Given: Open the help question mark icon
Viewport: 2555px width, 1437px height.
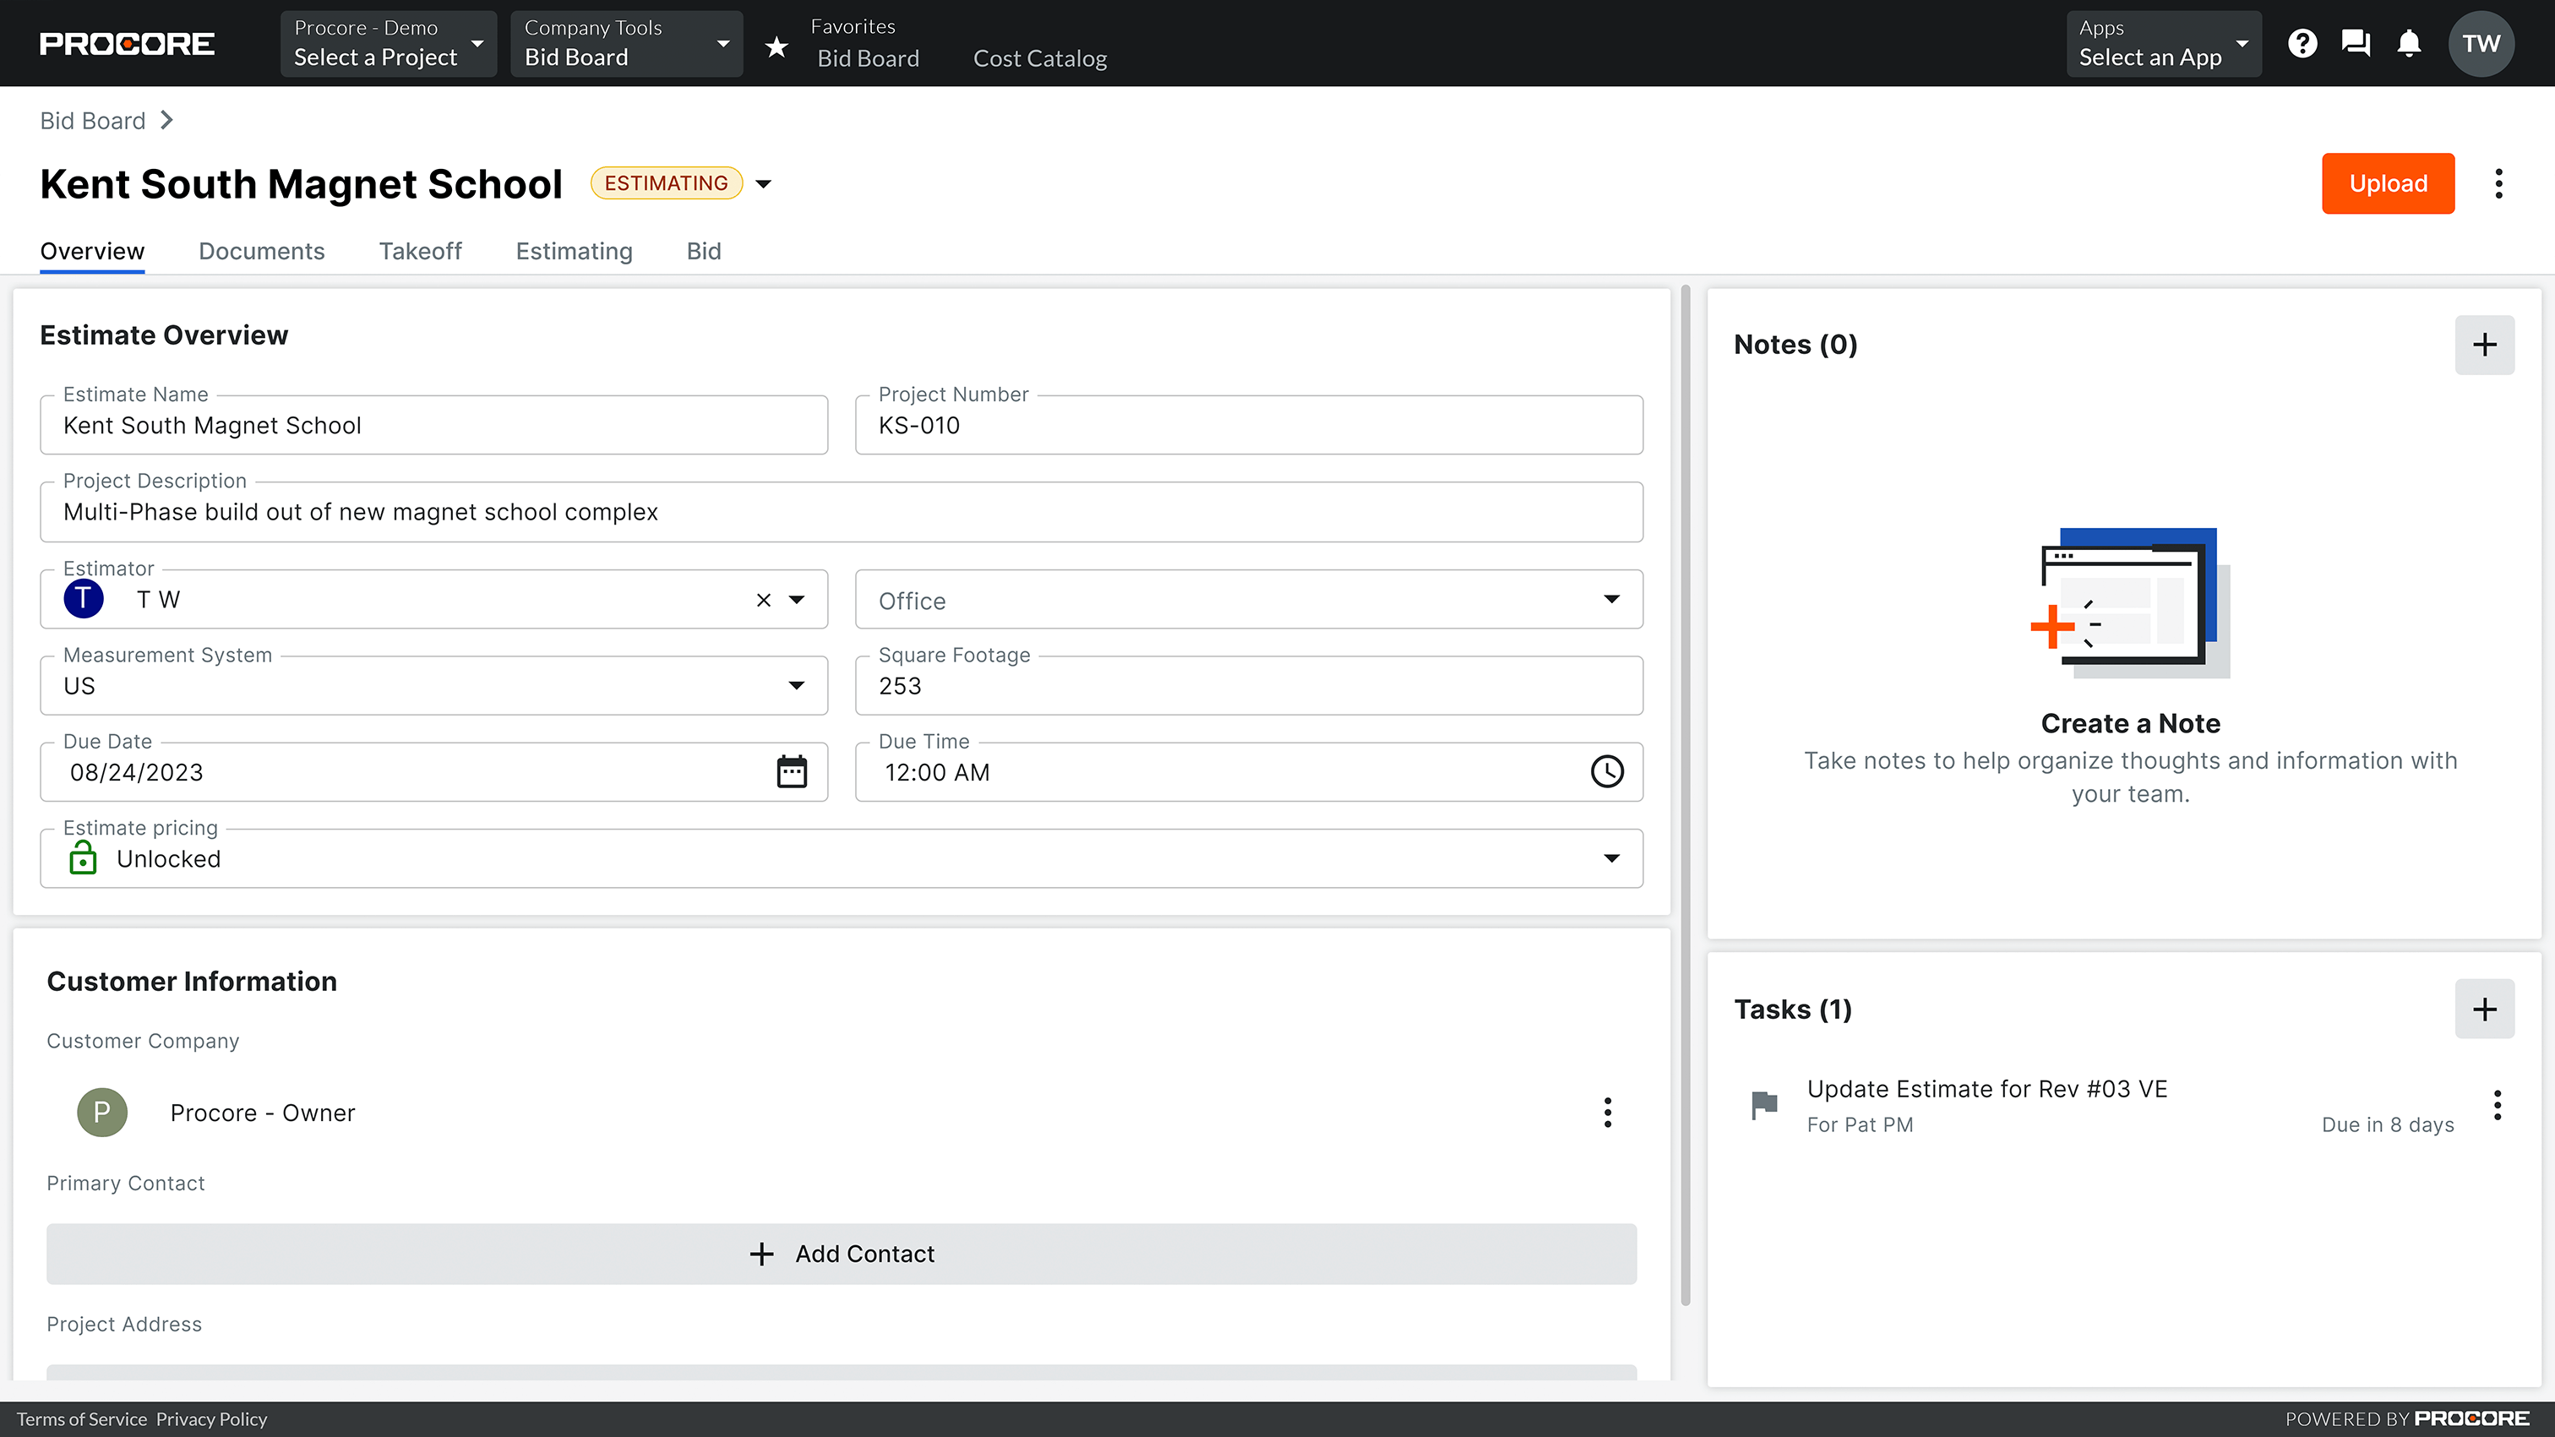Looking at the screenshot, I should tap(2303, 42).
